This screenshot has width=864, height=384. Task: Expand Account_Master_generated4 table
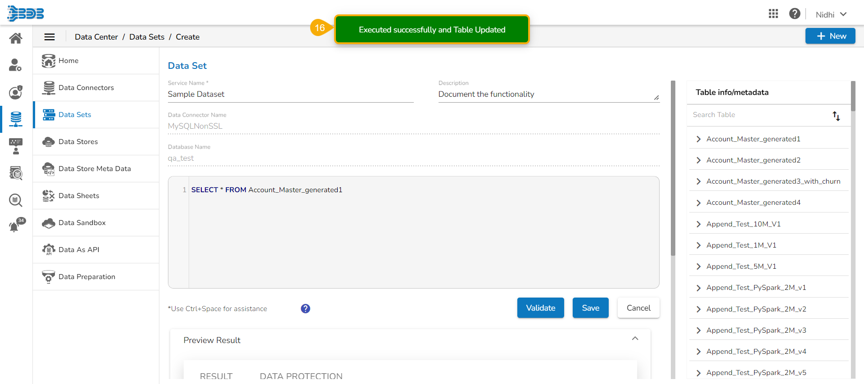[x=699, y=203]
